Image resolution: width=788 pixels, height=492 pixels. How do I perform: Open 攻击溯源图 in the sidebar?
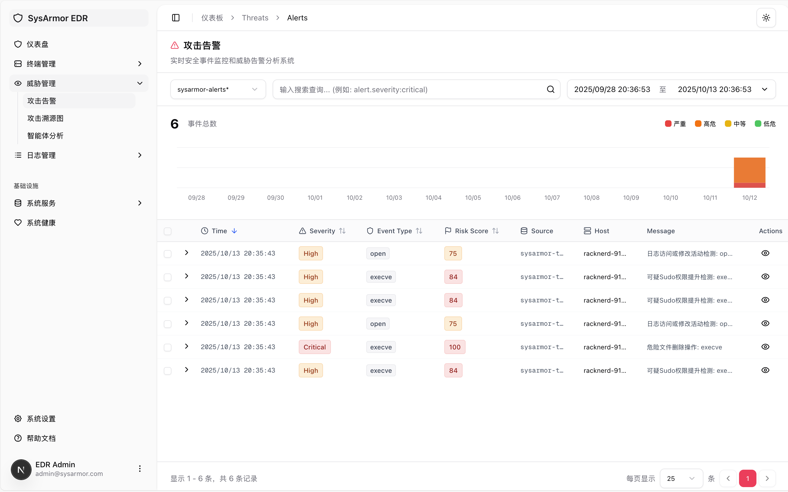tap(45, 118)
